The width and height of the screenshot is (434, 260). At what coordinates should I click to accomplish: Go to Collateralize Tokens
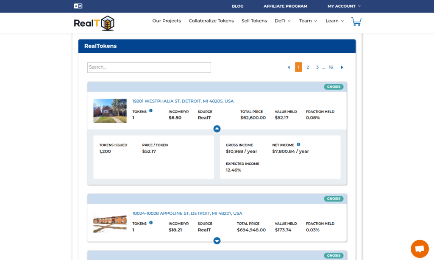(x=211, y=21)
